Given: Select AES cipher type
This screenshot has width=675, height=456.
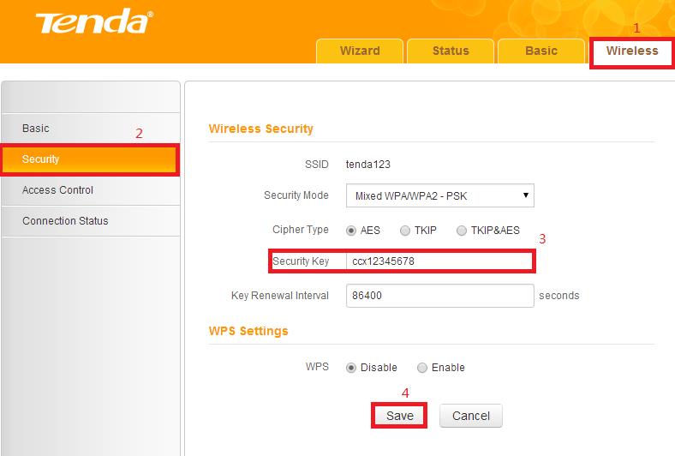Looking at the screenshot, I should tap(352, 231).
